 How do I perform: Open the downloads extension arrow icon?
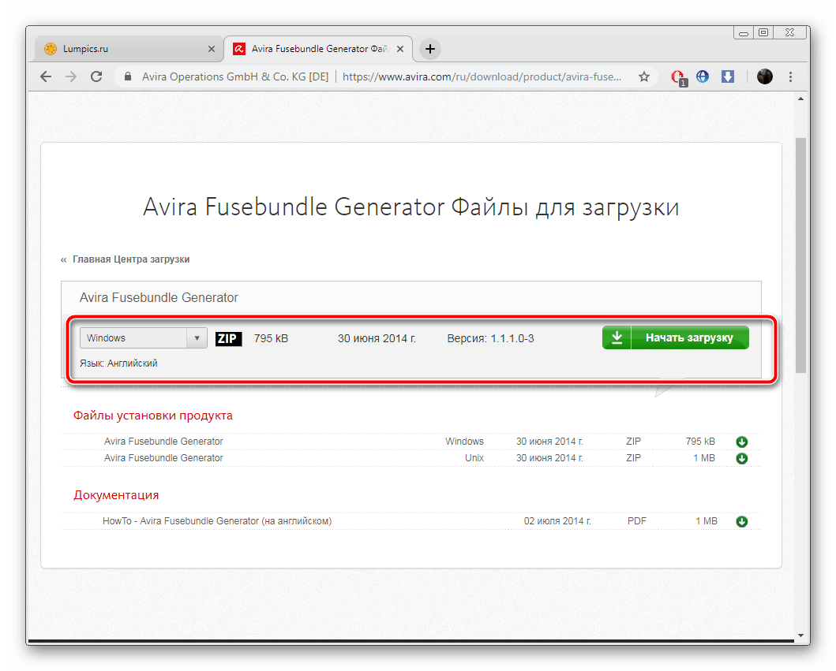point(728,76)
